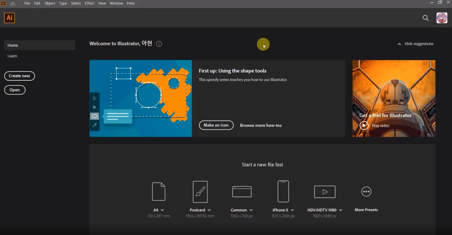This screenshot has height=235, width=452.
Task: Expand the Postcard preset dropdown arrow
Action: [x=209, y=210]
